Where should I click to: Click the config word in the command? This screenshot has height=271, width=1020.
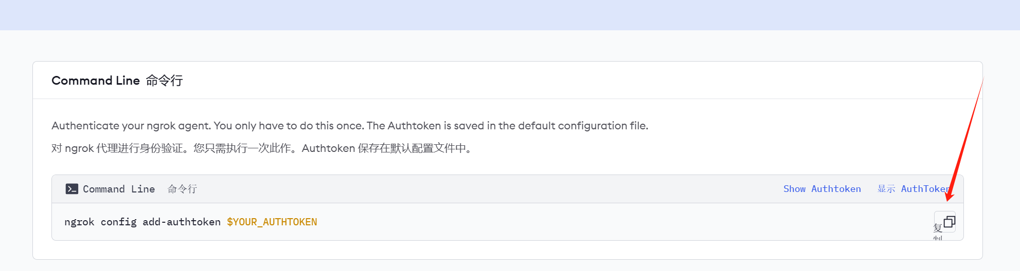tap(119, 222)
